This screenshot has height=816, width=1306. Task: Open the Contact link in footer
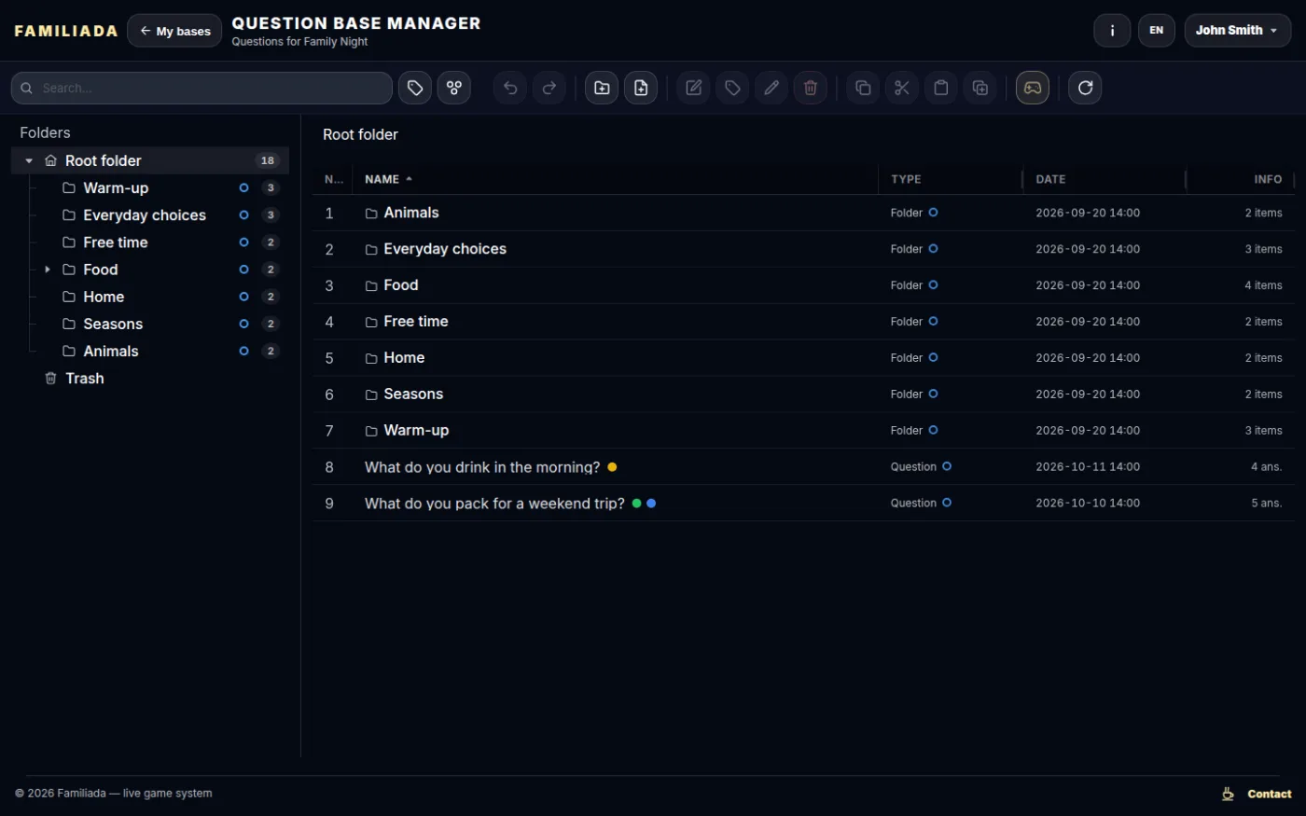(1270, 795)
